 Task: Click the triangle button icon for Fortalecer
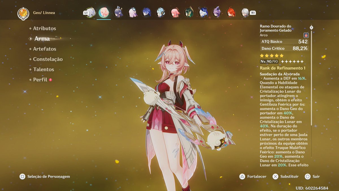[x=242, y=177]
